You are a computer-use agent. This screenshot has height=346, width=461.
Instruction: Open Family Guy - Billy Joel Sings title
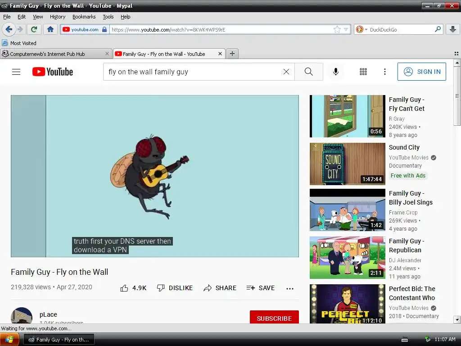(411, 198)
